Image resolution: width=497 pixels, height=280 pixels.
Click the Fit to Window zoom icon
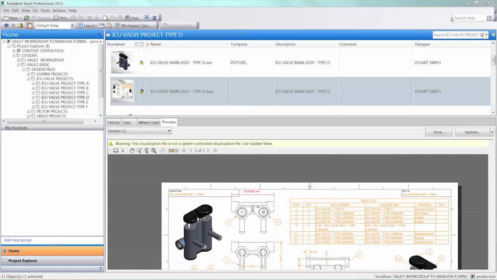coord(154,150)
